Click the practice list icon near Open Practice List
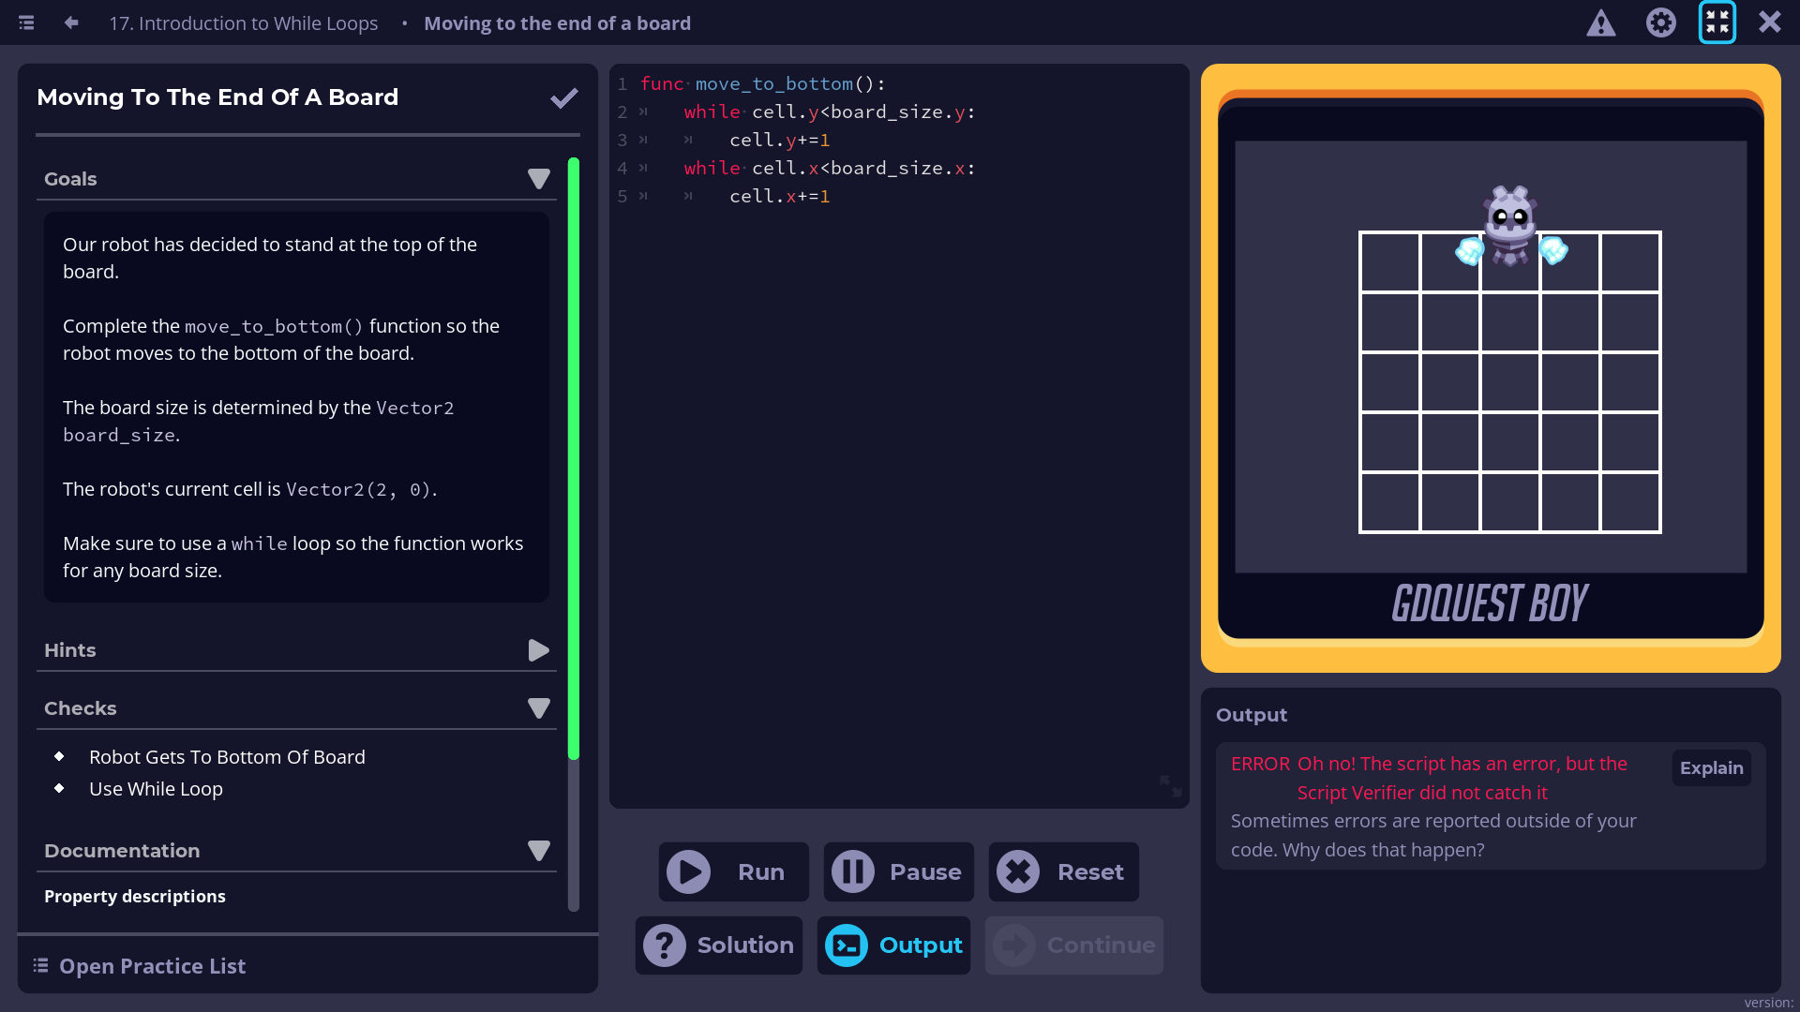The image size is (1800, 1012). point(38,965)
